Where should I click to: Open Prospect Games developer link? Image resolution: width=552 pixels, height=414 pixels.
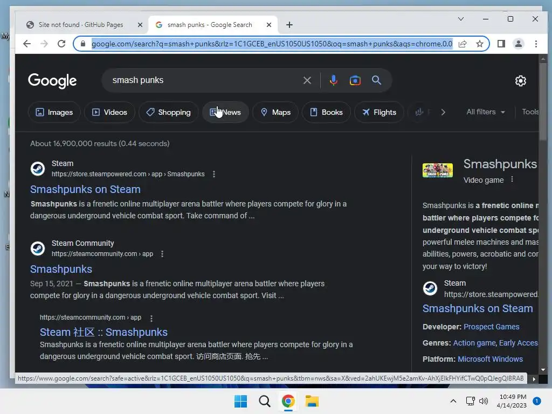point(491,327)
